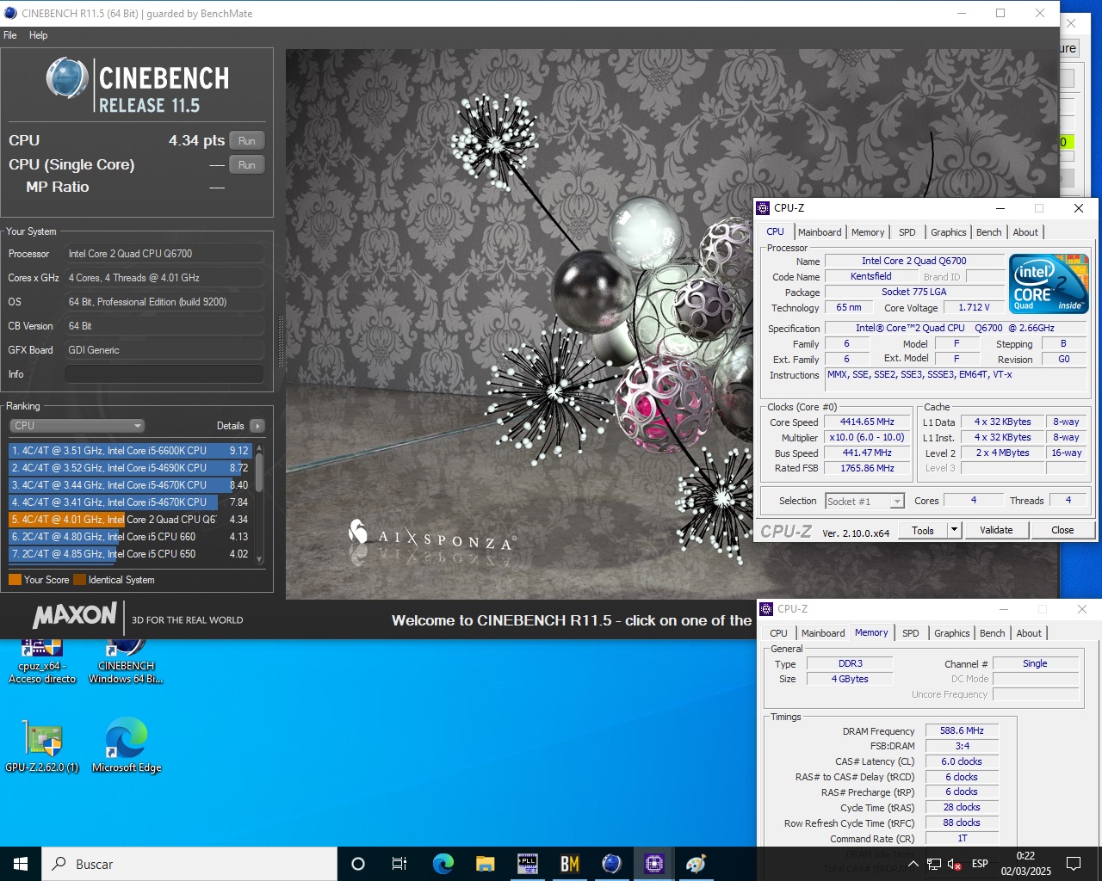Switch to Cinebench via taskbar sphere icon
Viewport: 1102px width, 881px height.
[611, 864]
